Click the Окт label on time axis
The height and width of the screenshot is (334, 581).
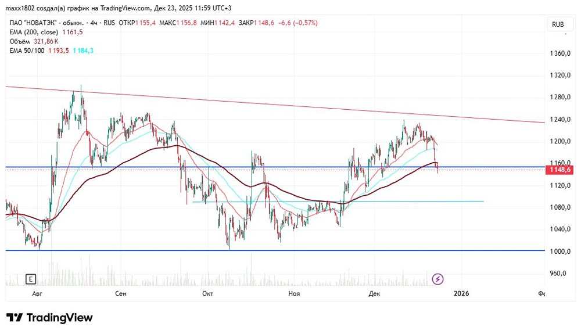point(207,294)
